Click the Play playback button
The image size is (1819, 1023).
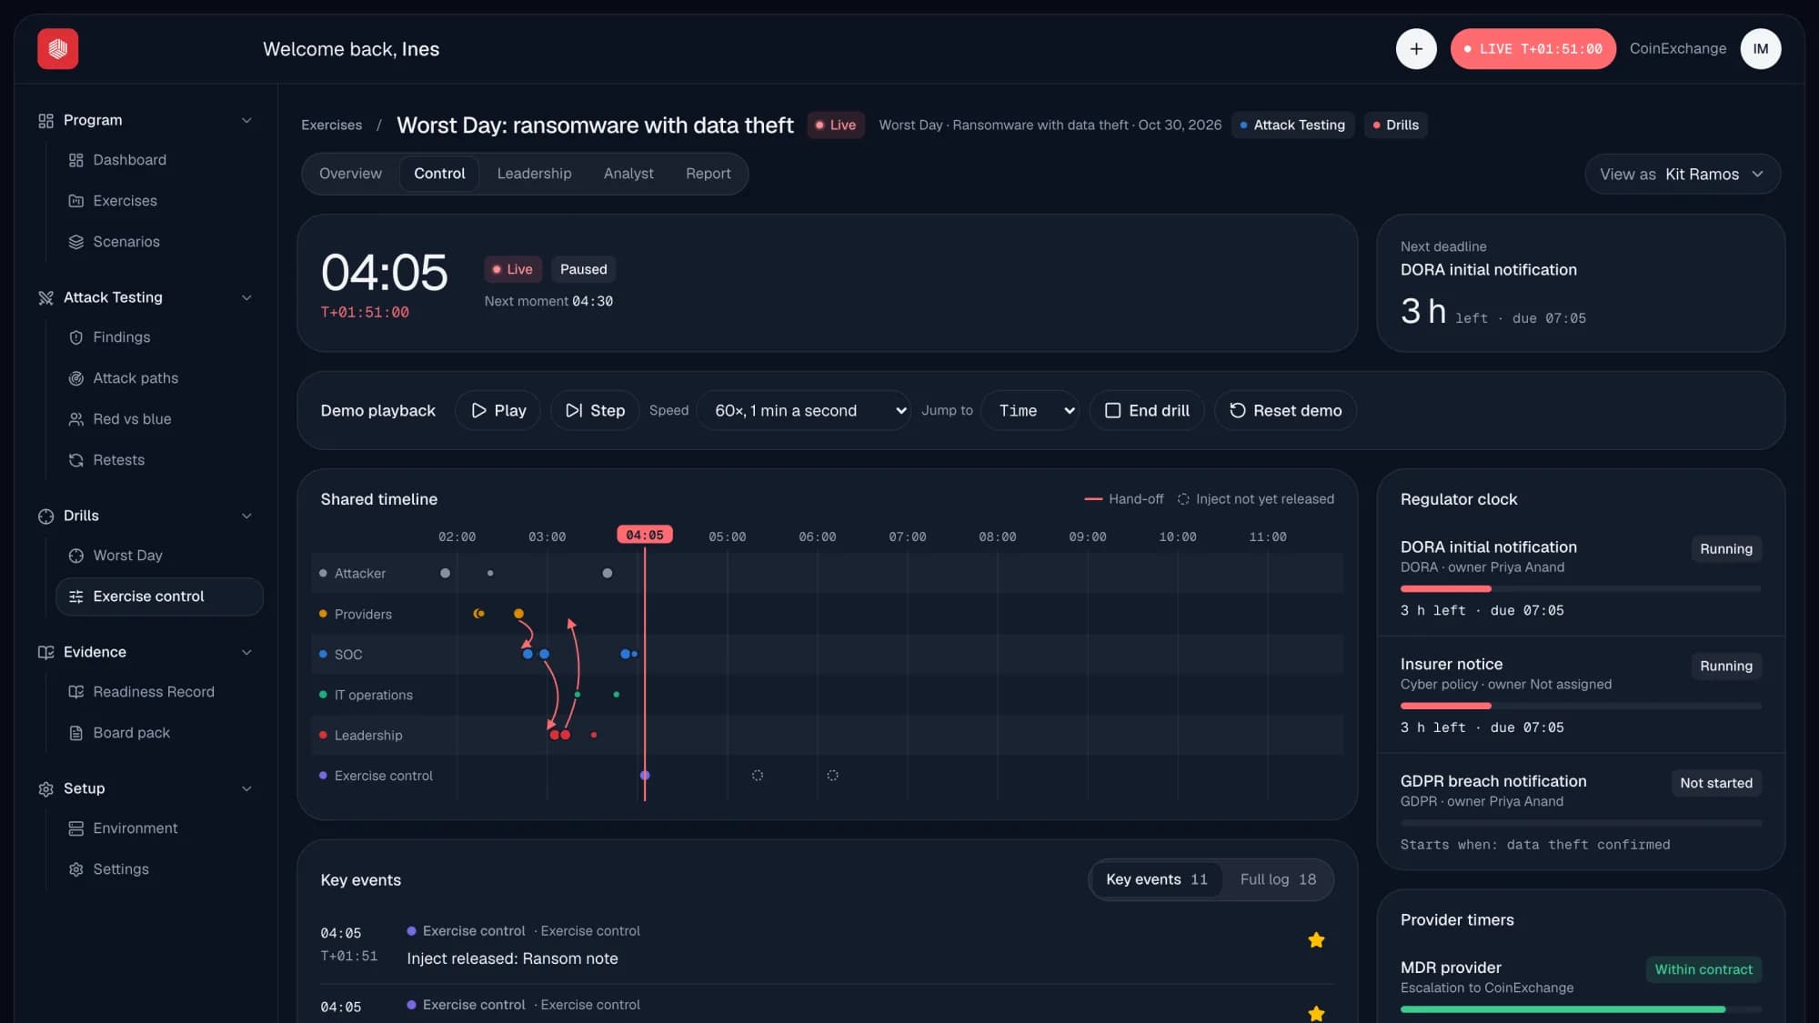497,410
